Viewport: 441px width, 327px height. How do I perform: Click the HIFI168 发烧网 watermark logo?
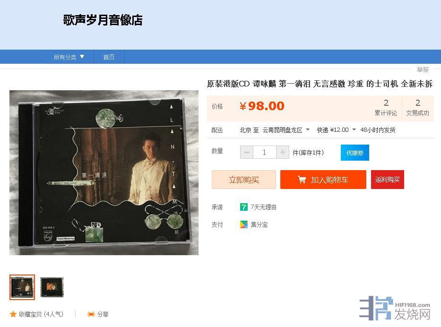tap(395, 309)
